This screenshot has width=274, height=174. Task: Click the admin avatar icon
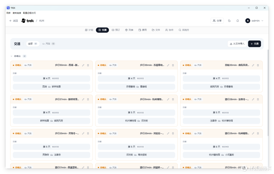point(248,21)
